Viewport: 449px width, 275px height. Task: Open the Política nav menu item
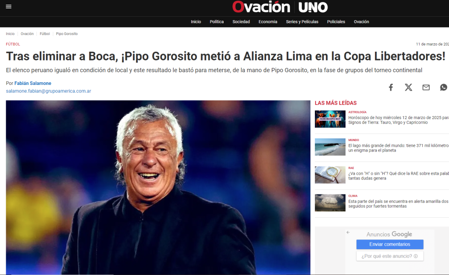point(217,22)
